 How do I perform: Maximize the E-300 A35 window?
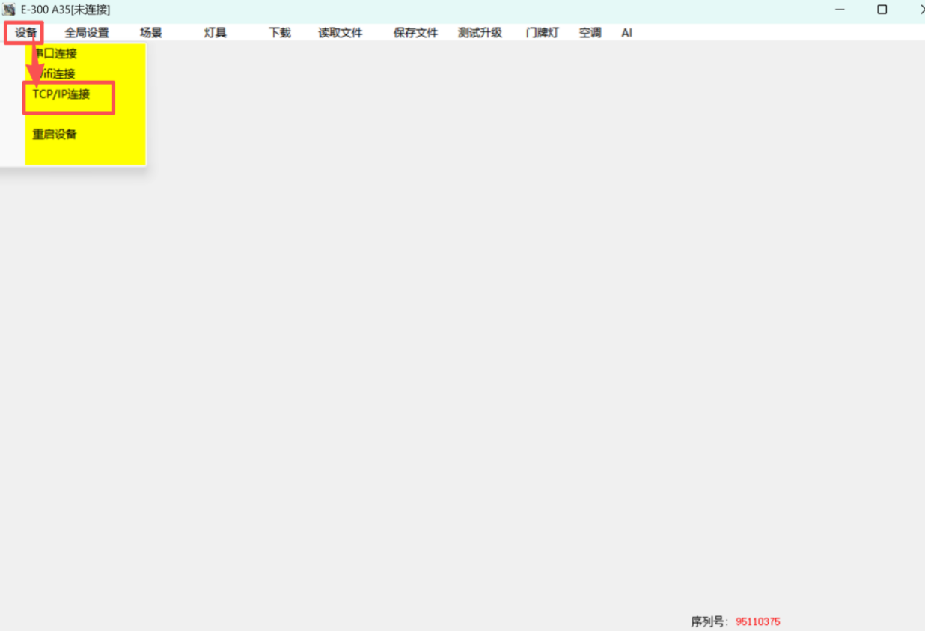click(882, 10)
